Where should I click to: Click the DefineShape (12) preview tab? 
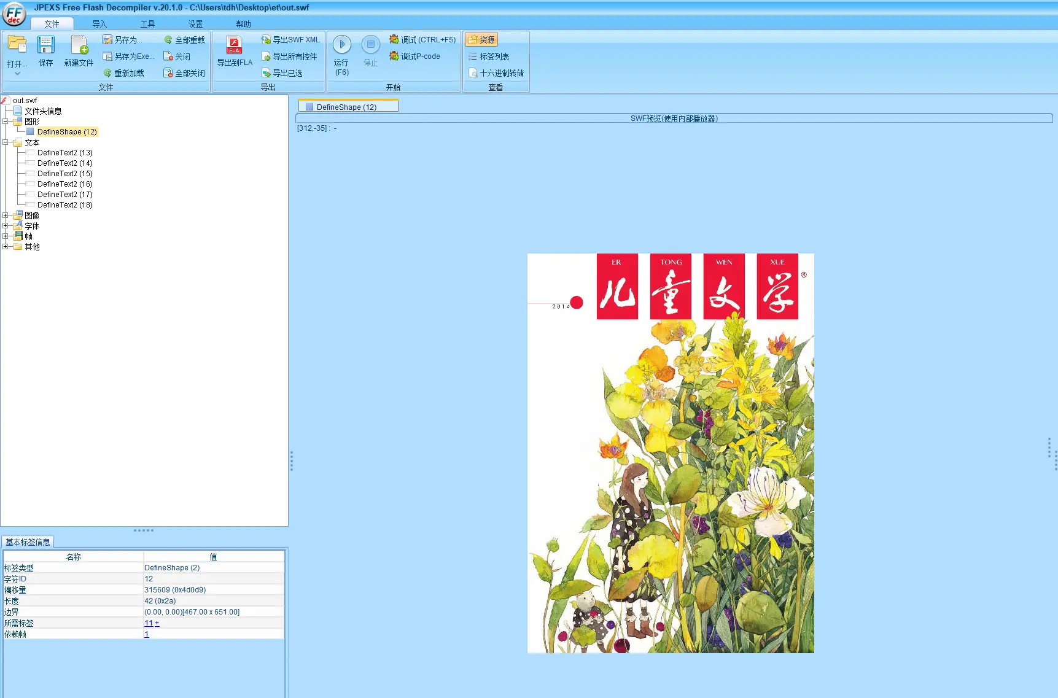pos(348,107)
